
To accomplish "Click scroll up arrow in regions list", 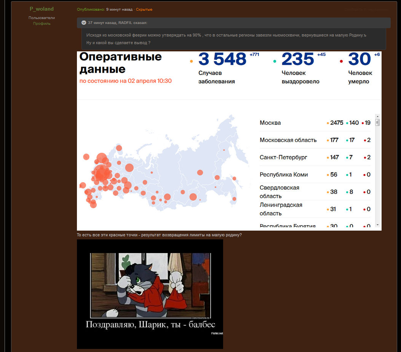I will [377, 116].
